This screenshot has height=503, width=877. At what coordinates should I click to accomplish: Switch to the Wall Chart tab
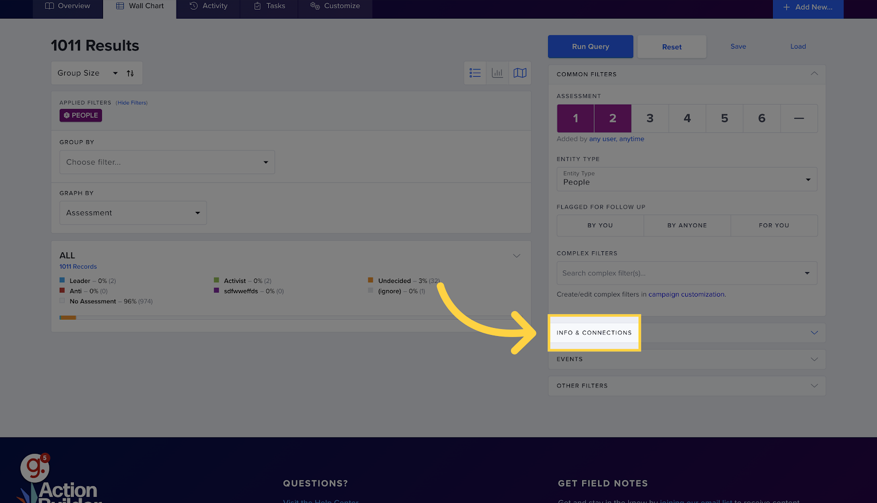139,5
